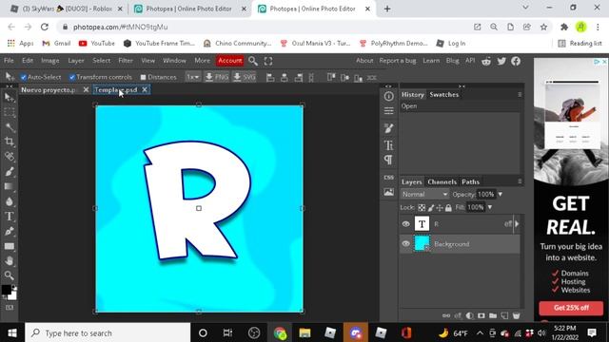Toggle lock transparent pixels icon
The height and width of the screenshot is (342, 609).
[x=422, y=208]
